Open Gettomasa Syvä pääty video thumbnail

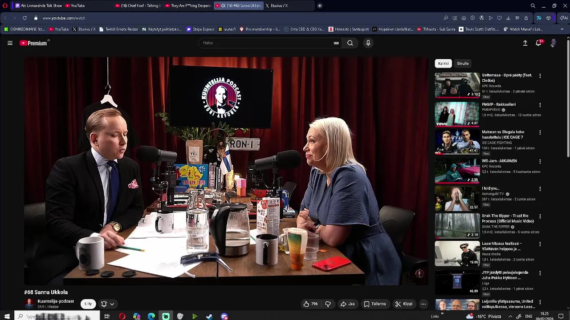[457, 85]
